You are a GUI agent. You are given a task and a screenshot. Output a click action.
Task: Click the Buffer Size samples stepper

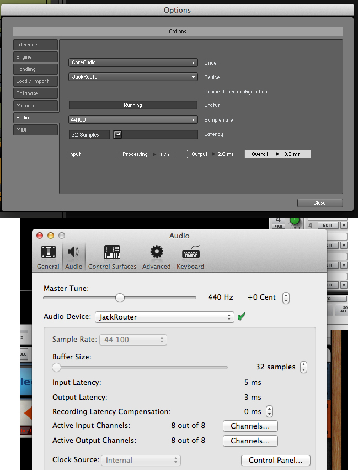point(303,367)
